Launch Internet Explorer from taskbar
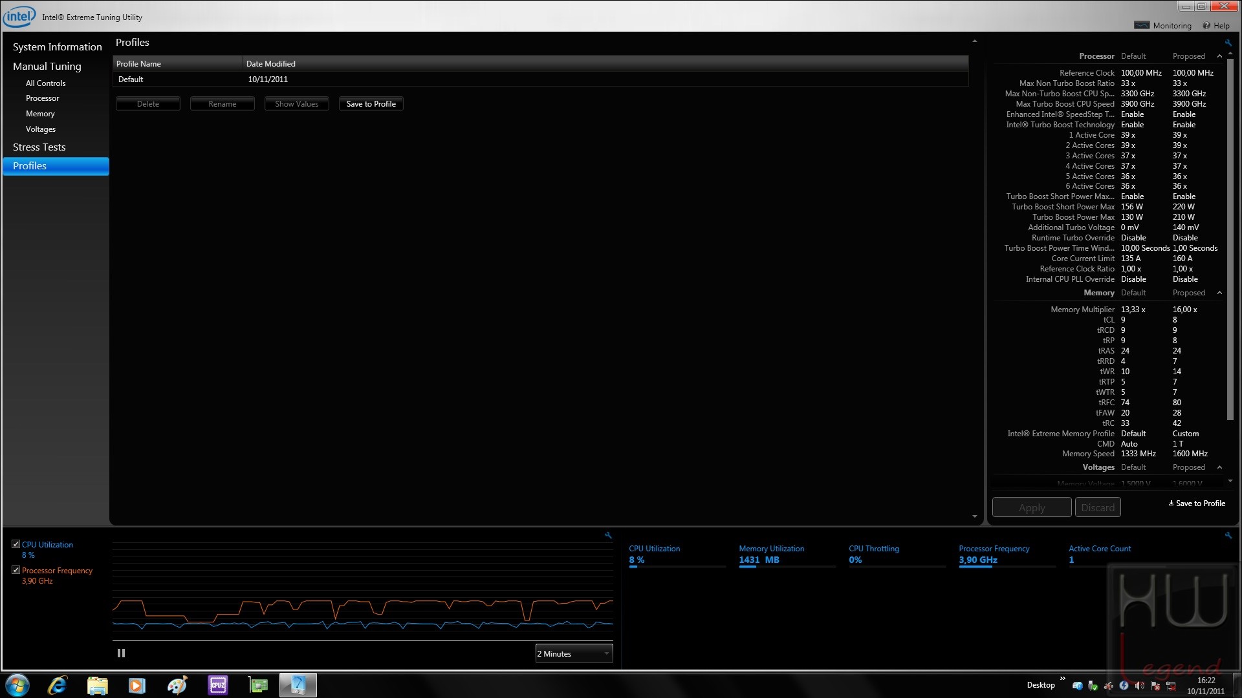The image size is (1242, 698). point(58,685)
